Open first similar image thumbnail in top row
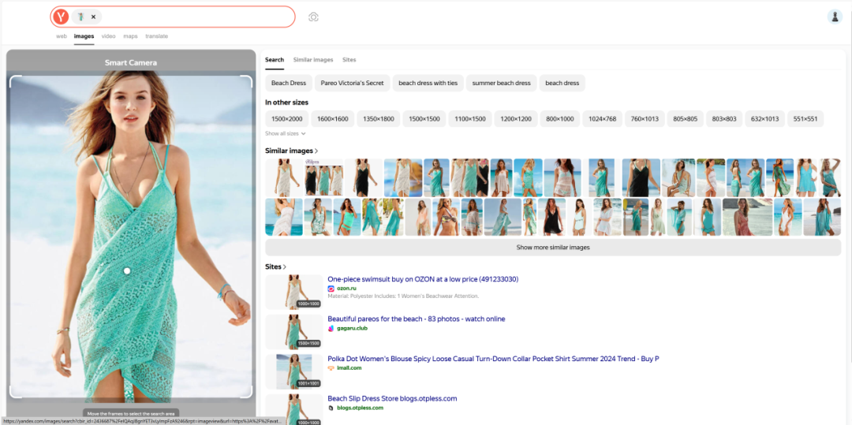 284,177
